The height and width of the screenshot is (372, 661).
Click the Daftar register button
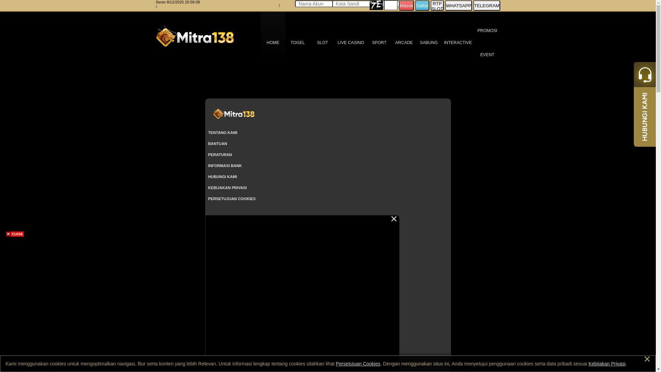pyautogui.click(x=422, y=6)
